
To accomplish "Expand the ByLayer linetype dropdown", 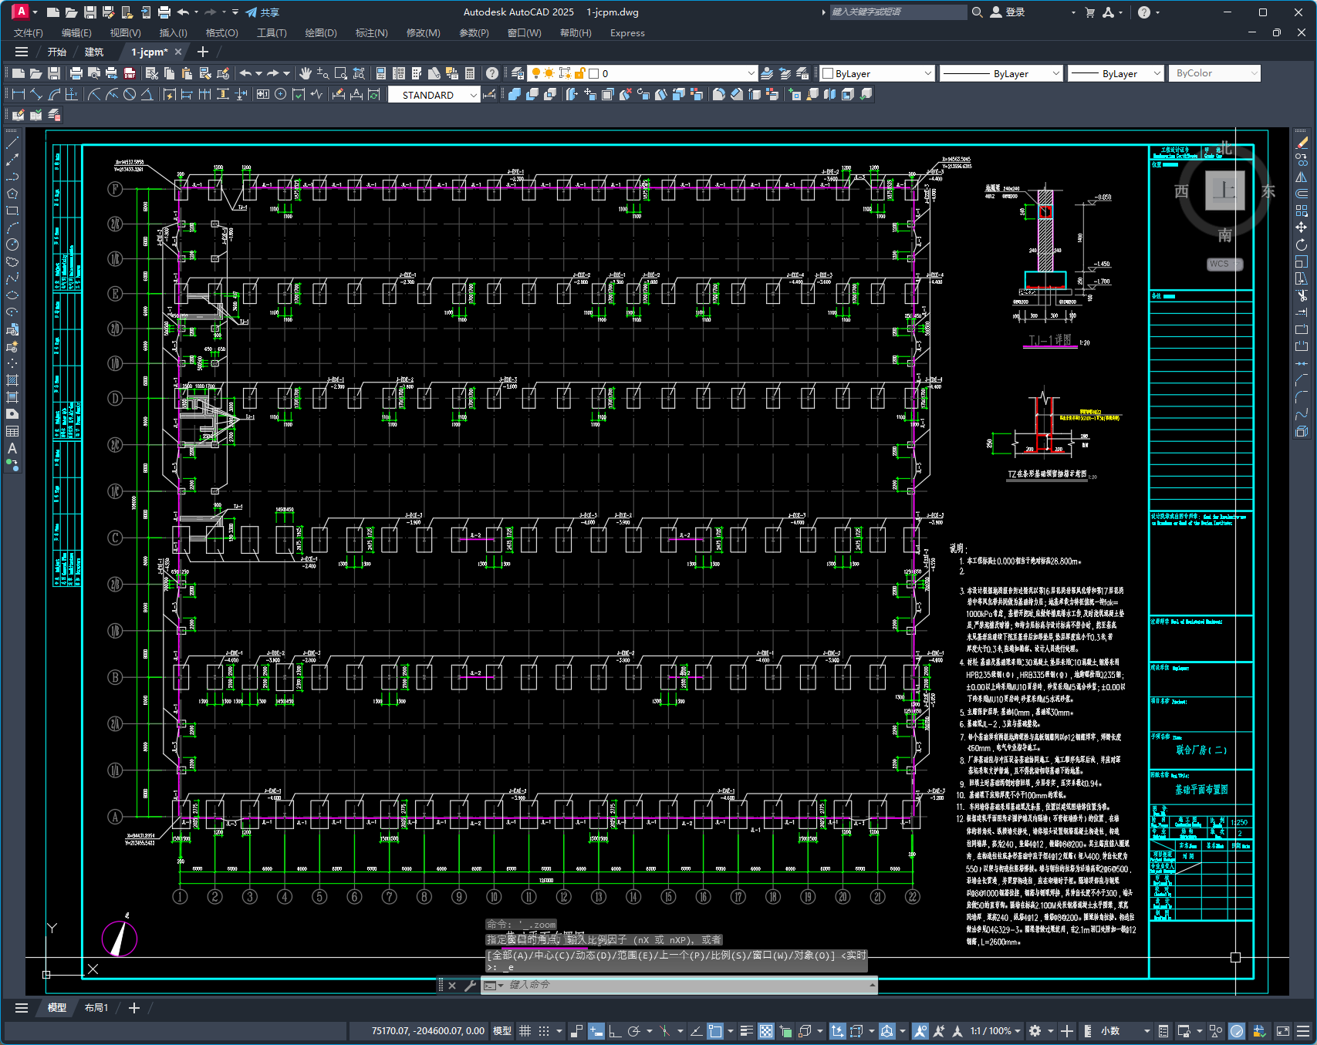I will (x=1001, y=73).
